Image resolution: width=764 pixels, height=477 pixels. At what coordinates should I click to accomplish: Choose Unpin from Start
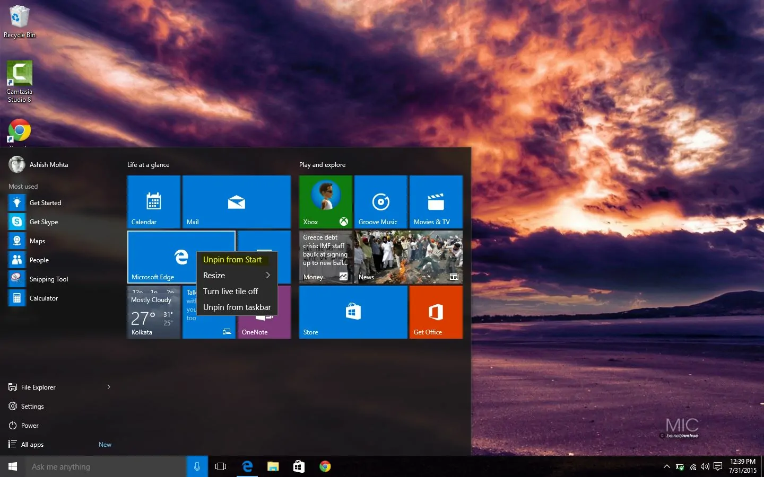(x=237, y=260)
